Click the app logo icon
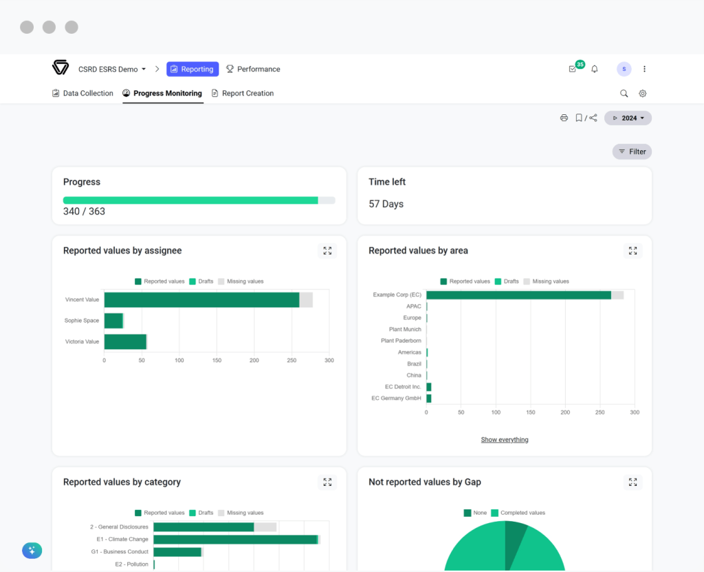 tap(60, 67)
